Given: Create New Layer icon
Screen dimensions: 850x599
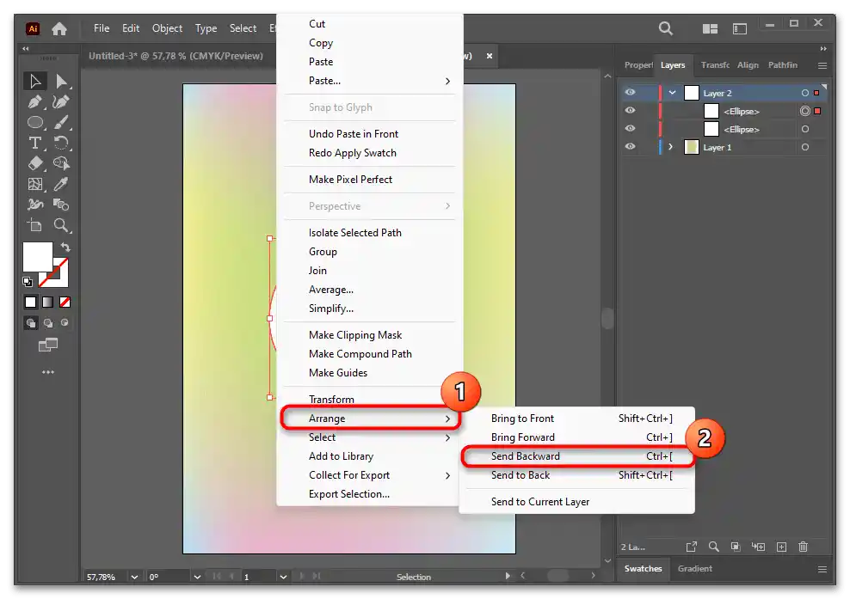Looking at the screenshot, I should pos(781,547).
